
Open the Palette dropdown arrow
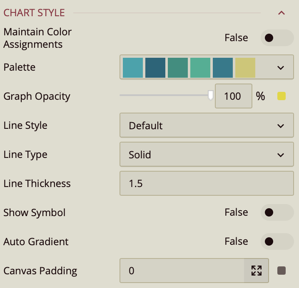[x=281, y=68]
